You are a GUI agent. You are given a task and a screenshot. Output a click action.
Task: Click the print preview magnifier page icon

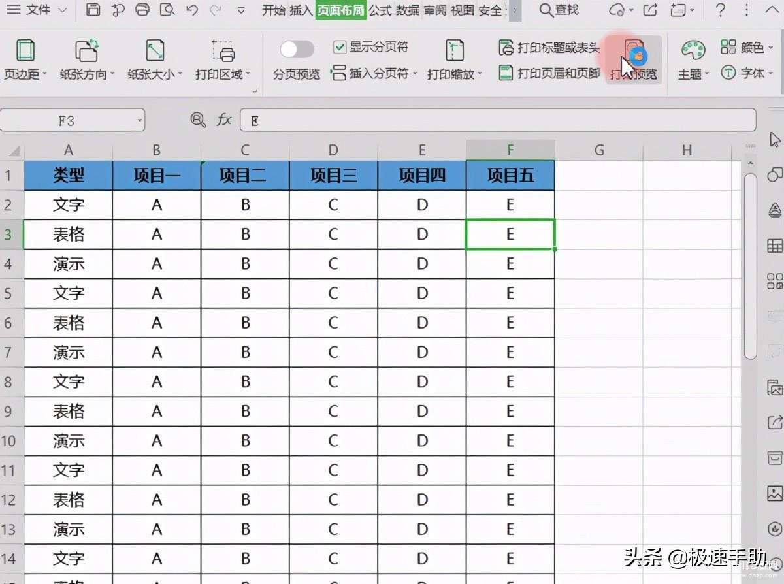167,10
